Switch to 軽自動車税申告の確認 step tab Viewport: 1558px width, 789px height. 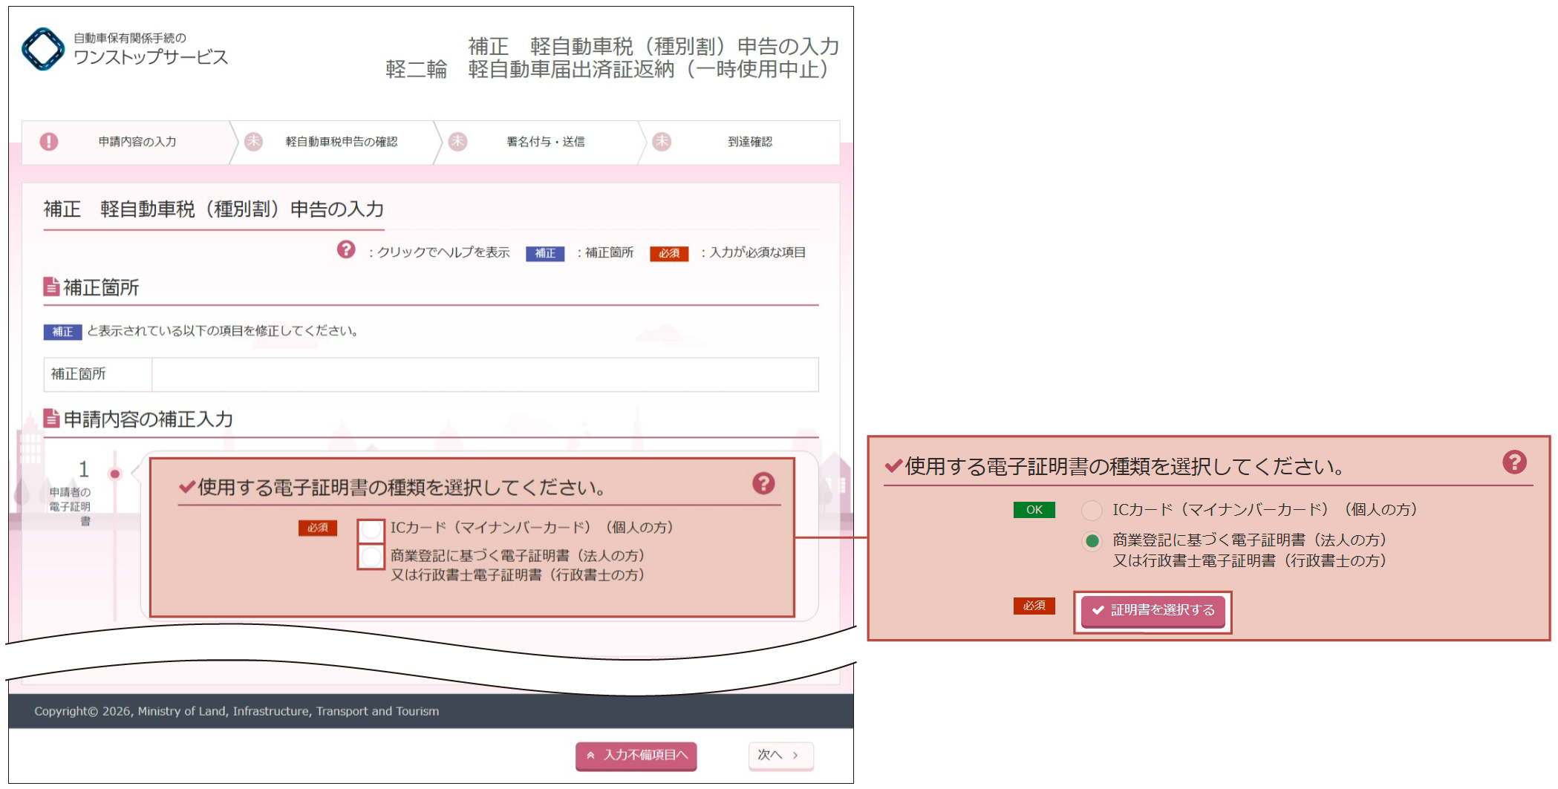[341, 142]
